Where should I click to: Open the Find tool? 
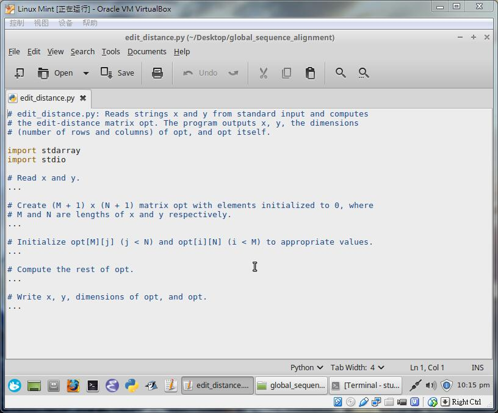coord(341,73)
